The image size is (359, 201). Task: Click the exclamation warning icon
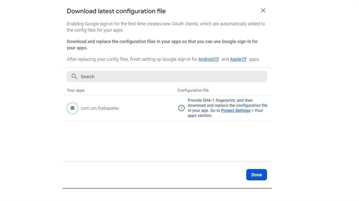point(181,108)
